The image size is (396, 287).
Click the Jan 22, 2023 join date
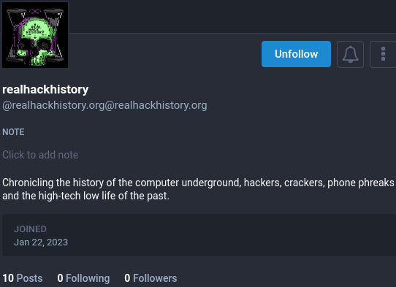pos(41,242)
